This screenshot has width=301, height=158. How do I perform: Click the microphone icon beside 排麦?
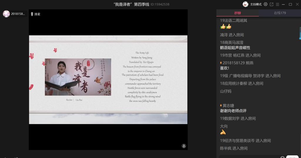click(32, 14)
